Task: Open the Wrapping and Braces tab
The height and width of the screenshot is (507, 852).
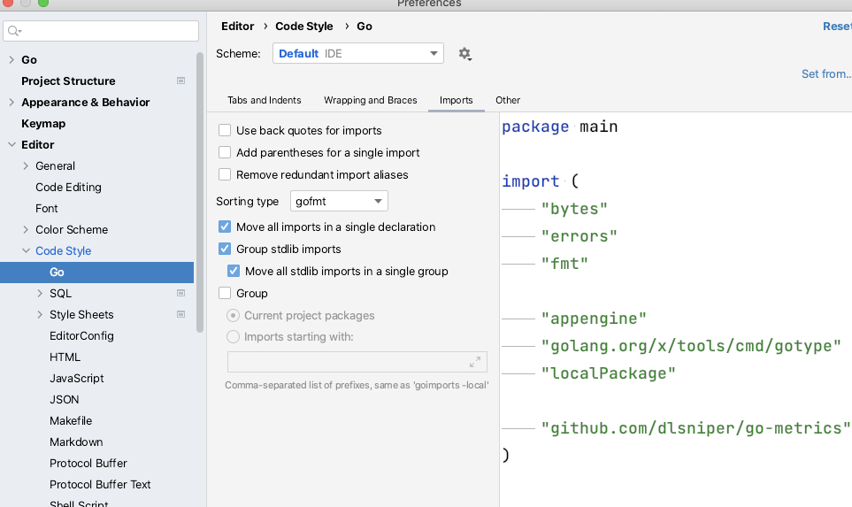Action: (x=370, y=100)
